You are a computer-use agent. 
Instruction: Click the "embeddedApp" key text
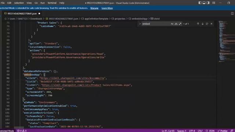coord(32,75)
